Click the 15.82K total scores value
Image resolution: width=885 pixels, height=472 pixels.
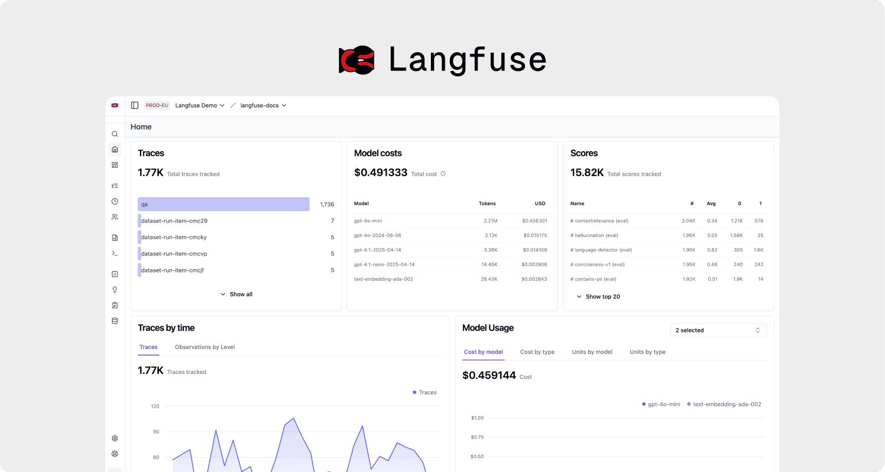(587, 173)
